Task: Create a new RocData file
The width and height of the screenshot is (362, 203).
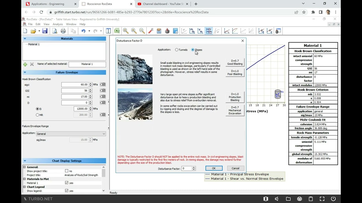Action: tap(25, 31)
